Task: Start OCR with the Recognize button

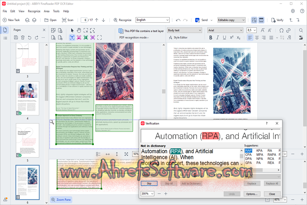Action: coord(122,20)
